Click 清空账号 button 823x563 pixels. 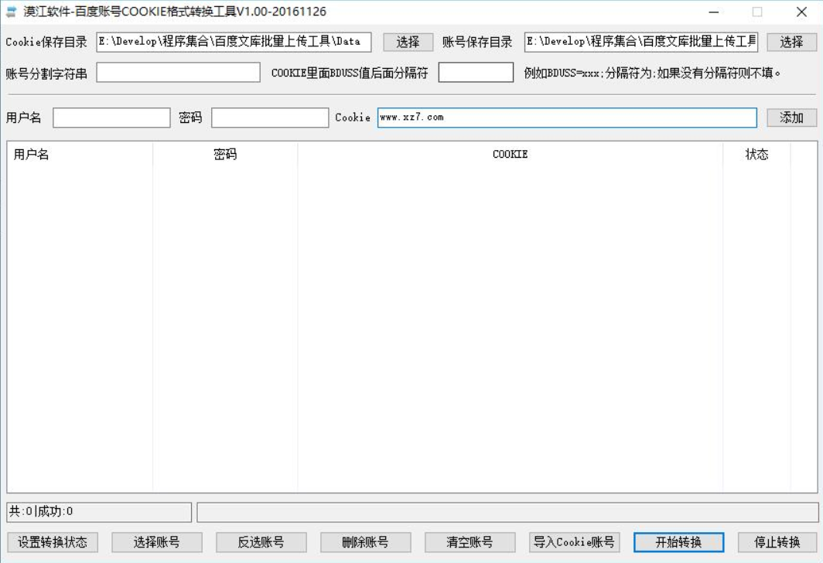[470, 542]
